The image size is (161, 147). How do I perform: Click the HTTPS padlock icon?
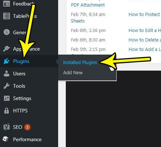pyautogui.click(x=7, y=111)
